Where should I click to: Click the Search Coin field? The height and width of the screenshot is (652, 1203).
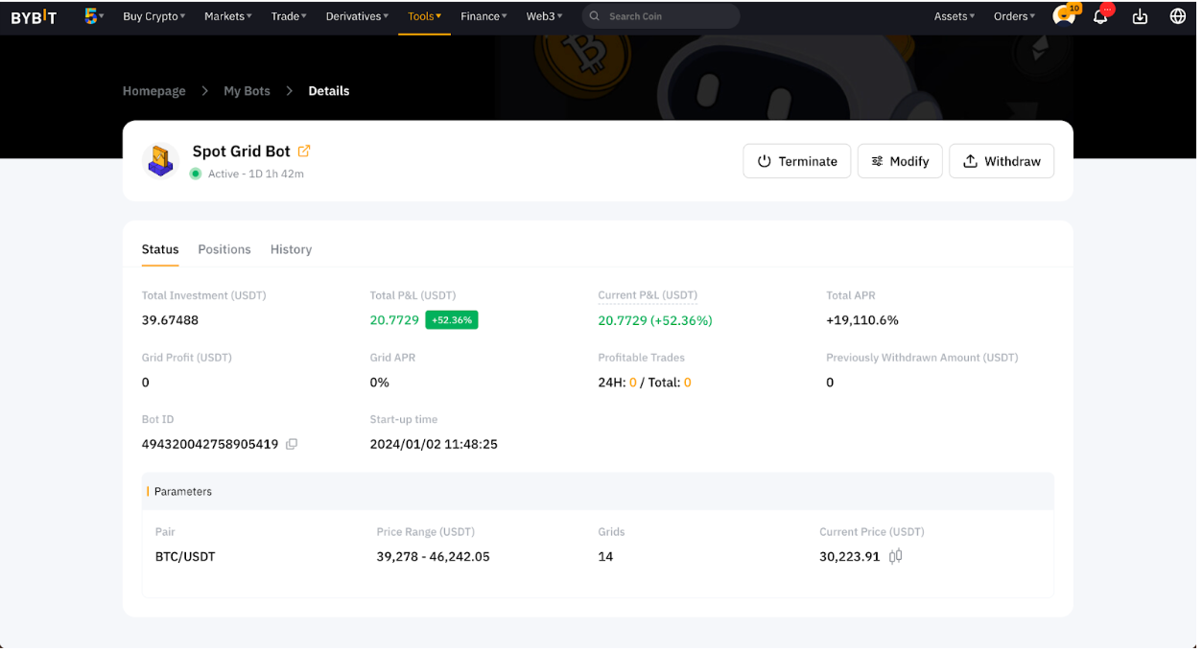tap(662, 16)
